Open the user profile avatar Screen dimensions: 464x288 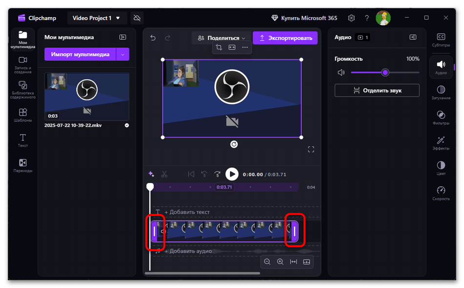coord(383,18)
